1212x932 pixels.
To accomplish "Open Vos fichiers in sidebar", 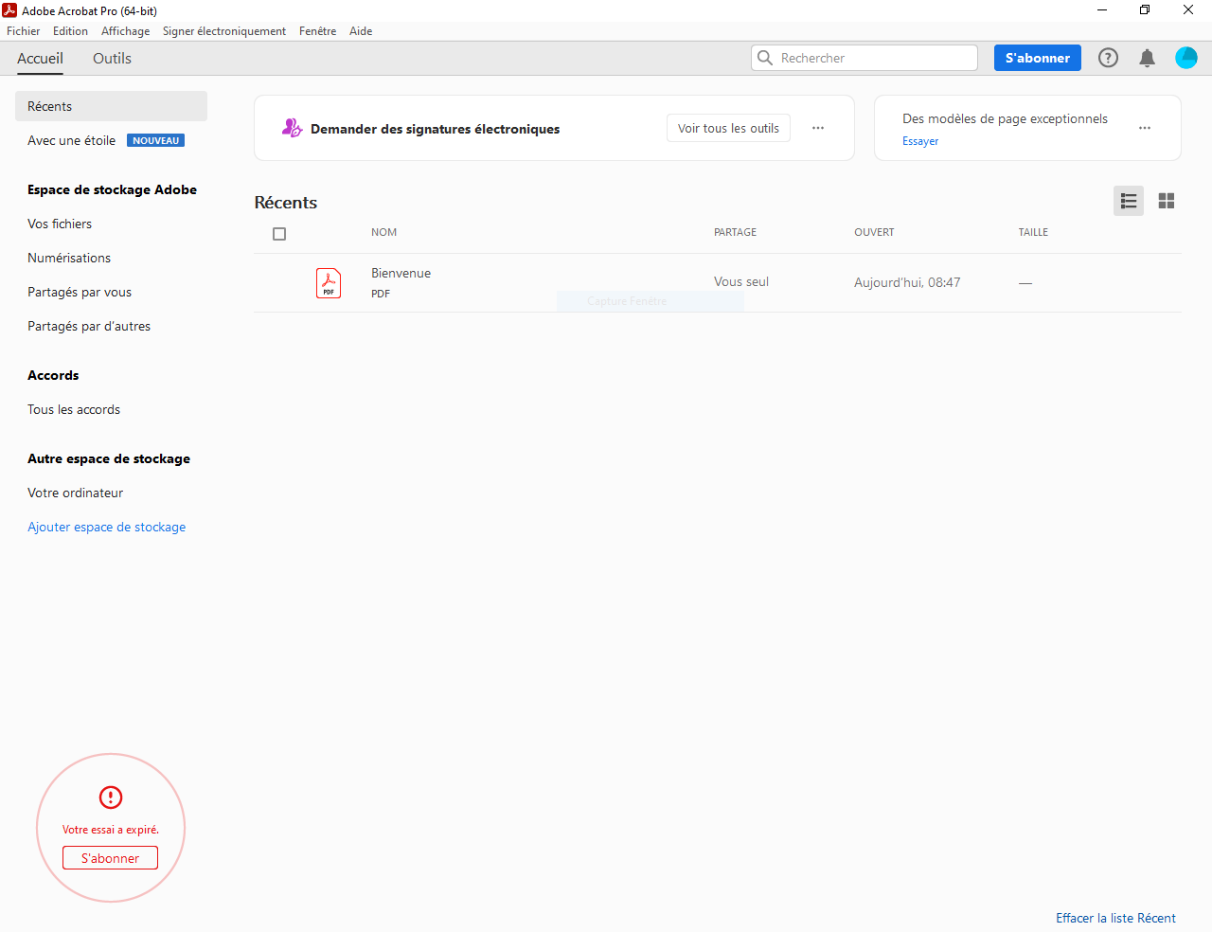I will 60,224.
